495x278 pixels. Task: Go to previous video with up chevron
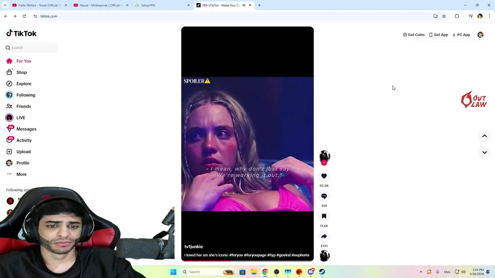[485, 136]
